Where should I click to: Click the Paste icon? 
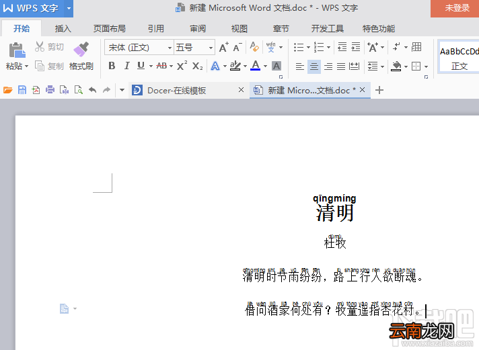click(17, 50)
